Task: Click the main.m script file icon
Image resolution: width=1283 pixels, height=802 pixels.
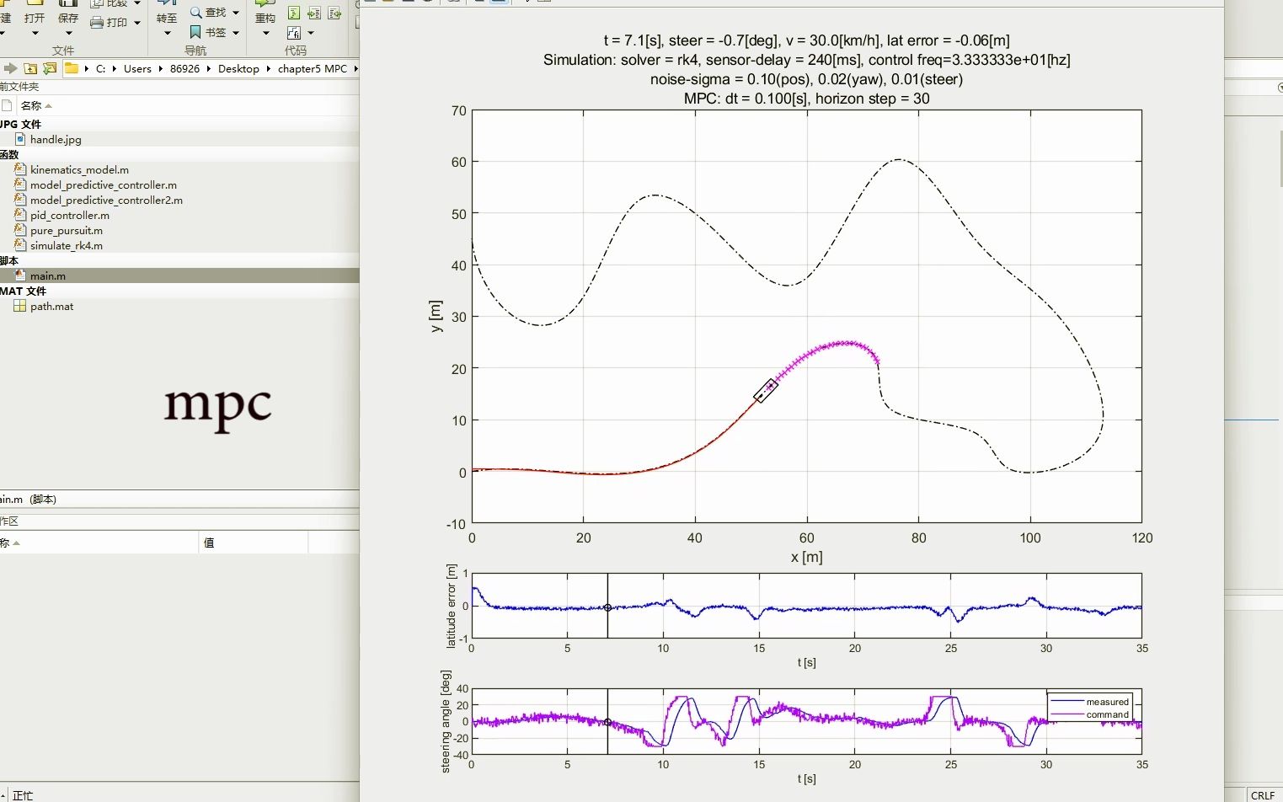Action: click(20, 275)
